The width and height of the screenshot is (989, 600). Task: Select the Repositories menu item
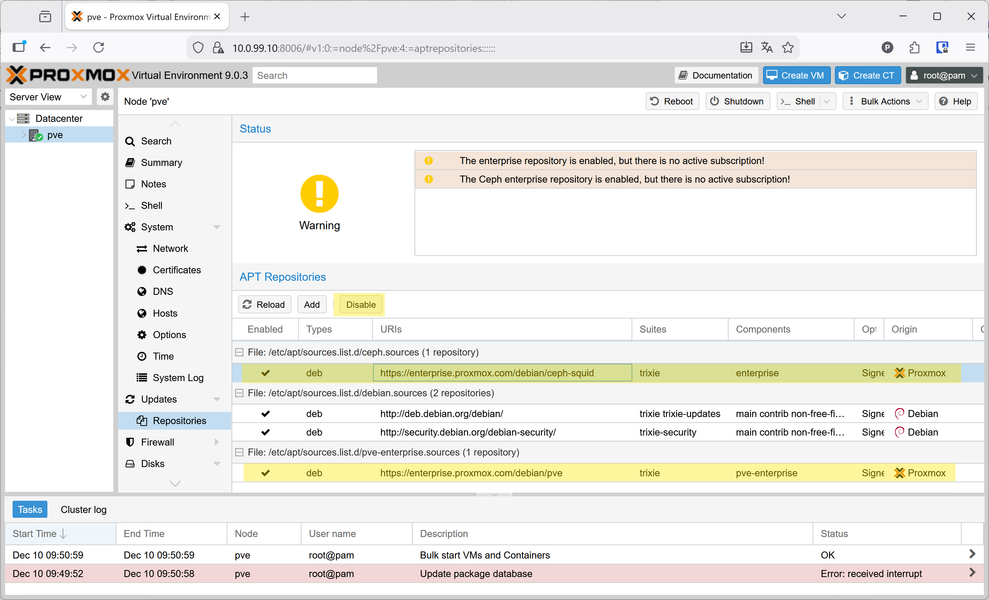click(174, 421)
